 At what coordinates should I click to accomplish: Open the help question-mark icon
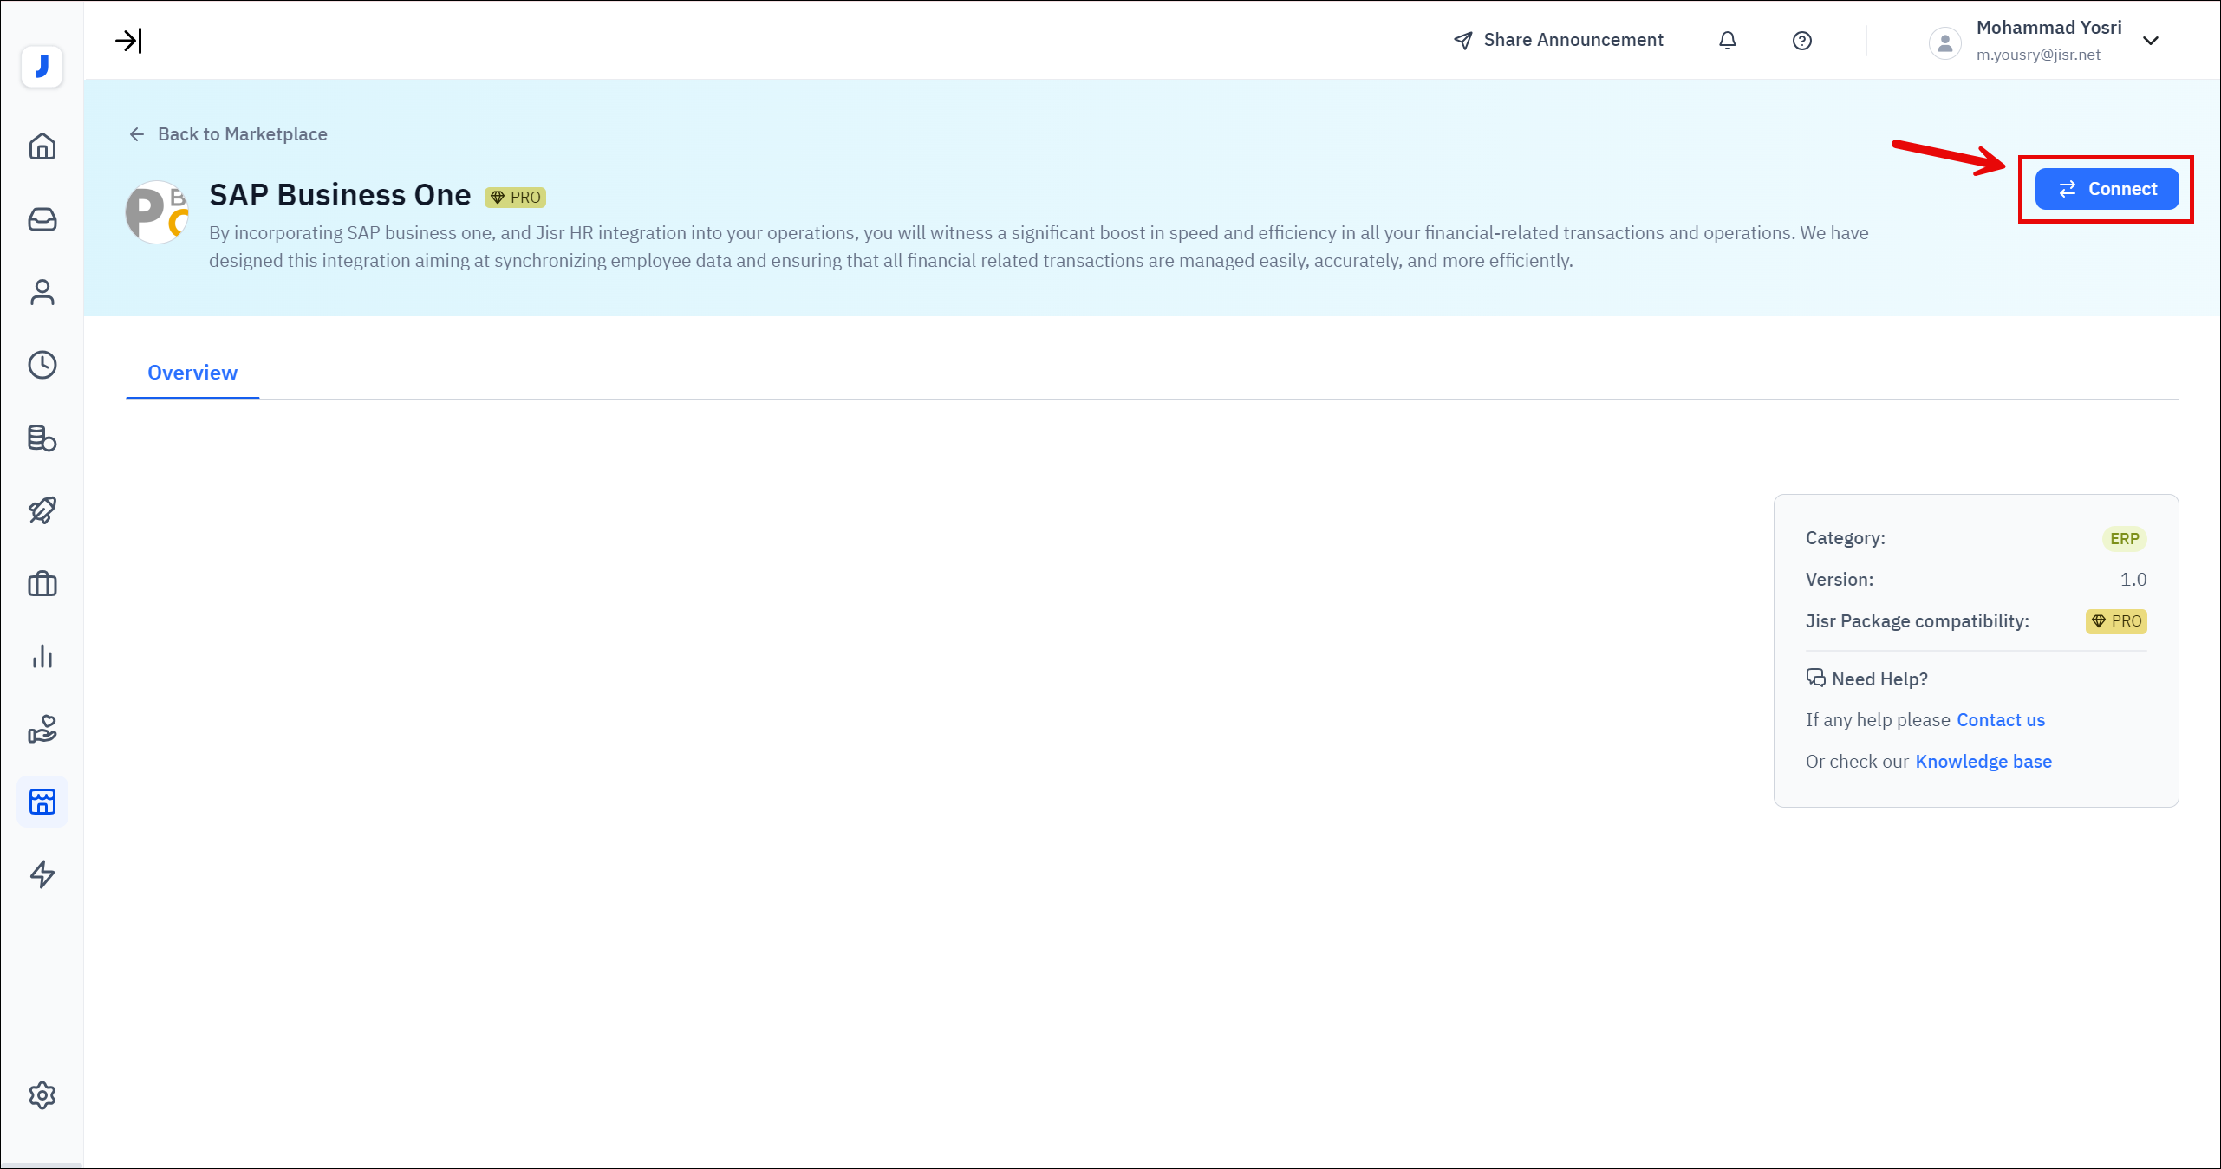point(1801,40)
